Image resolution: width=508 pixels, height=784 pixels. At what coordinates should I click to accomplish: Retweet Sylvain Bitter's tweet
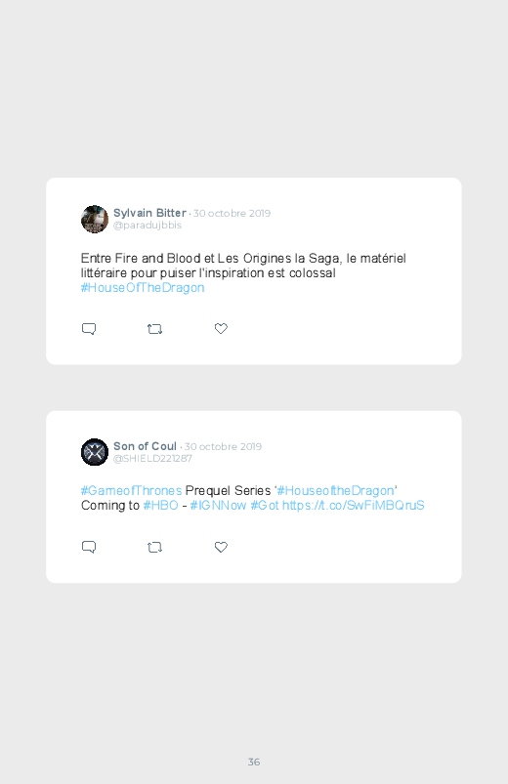click(154, 329)
